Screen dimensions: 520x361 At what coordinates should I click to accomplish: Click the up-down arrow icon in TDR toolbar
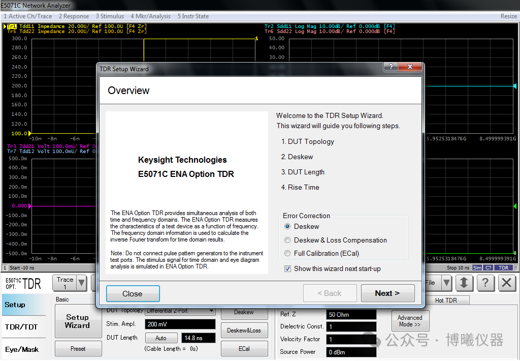(464, 283)
